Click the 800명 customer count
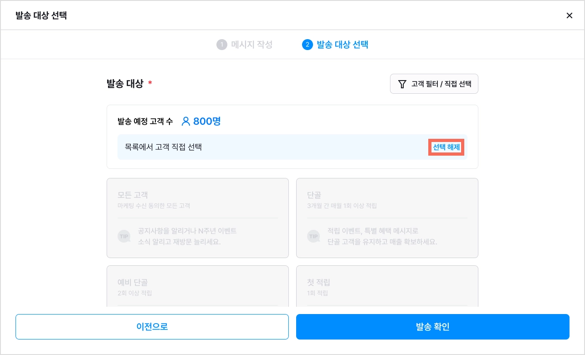 click(207, 122)
